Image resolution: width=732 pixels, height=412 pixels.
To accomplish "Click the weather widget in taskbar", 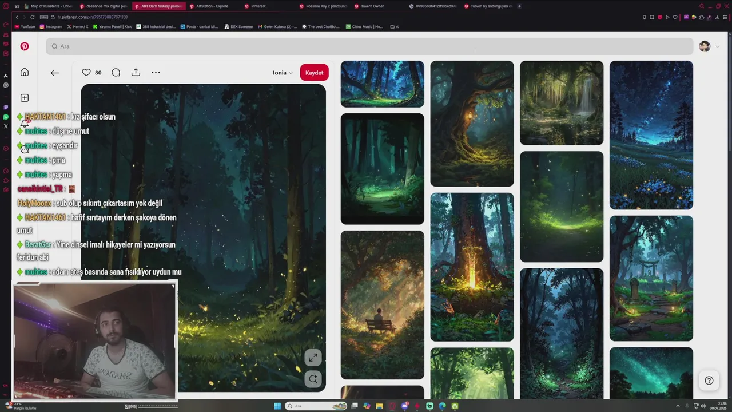I will [x=20, y=406].
